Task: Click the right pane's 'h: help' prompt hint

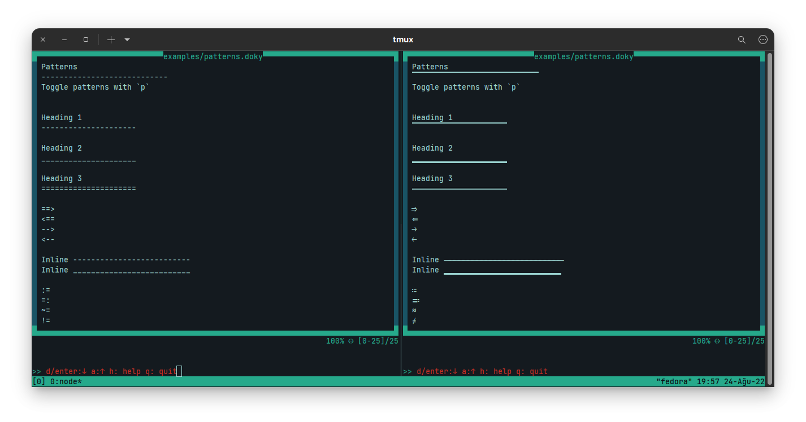Action: click(495, 371)
